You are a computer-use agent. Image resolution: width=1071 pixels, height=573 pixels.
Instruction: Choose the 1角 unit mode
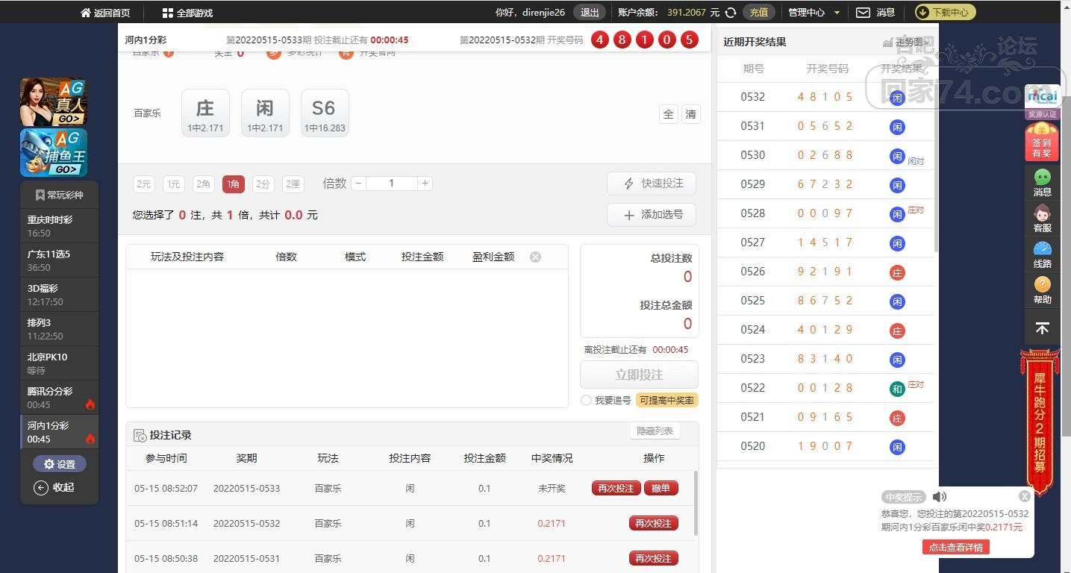(233, 184)
